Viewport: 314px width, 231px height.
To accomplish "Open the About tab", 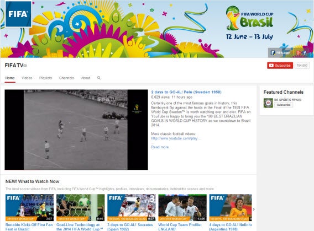I will (x=86, y=78).
